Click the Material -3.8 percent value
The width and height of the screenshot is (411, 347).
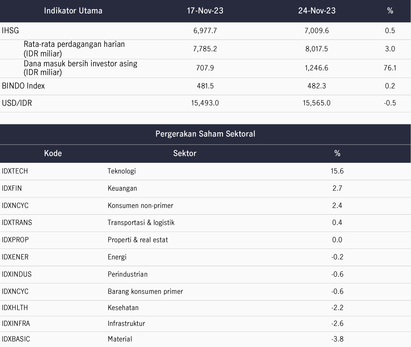pyautogui.click(x=337, y=339)
